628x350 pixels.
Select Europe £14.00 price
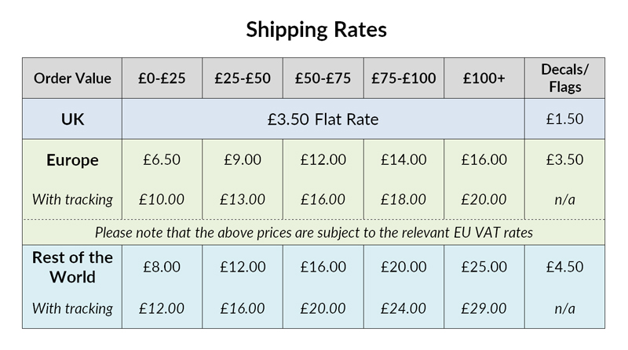[x=403, y=160]
